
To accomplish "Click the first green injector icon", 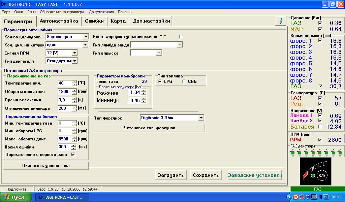I will tap(292, 153).
